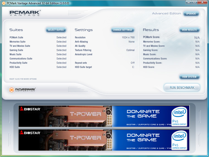Image resolution: width=209 pixels, height=157 pixels.
Task: Click the Communications Suite label
Action: [x=21, y=58]
